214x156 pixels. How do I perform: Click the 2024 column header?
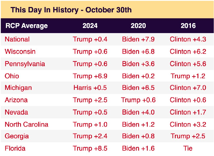point(90,26)
